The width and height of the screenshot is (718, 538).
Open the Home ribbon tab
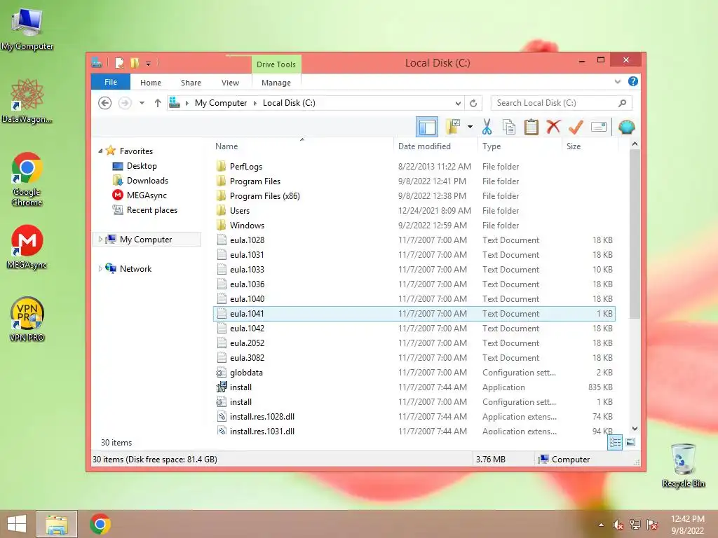point(151,83)
